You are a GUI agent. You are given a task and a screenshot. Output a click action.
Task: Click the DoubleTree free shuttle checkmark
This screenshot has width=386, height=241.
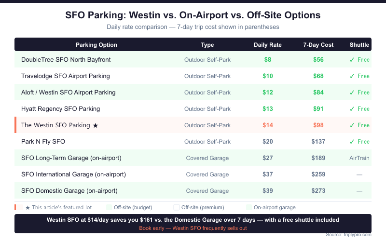point(352,60)
